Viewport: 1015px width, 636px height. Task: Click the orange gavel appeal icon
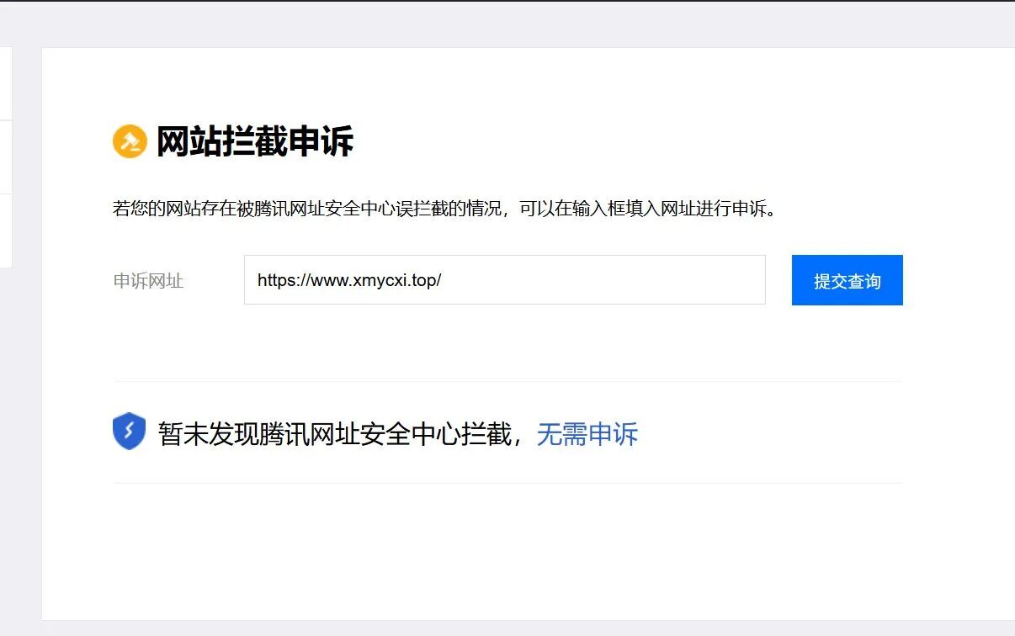pos(130,141)
